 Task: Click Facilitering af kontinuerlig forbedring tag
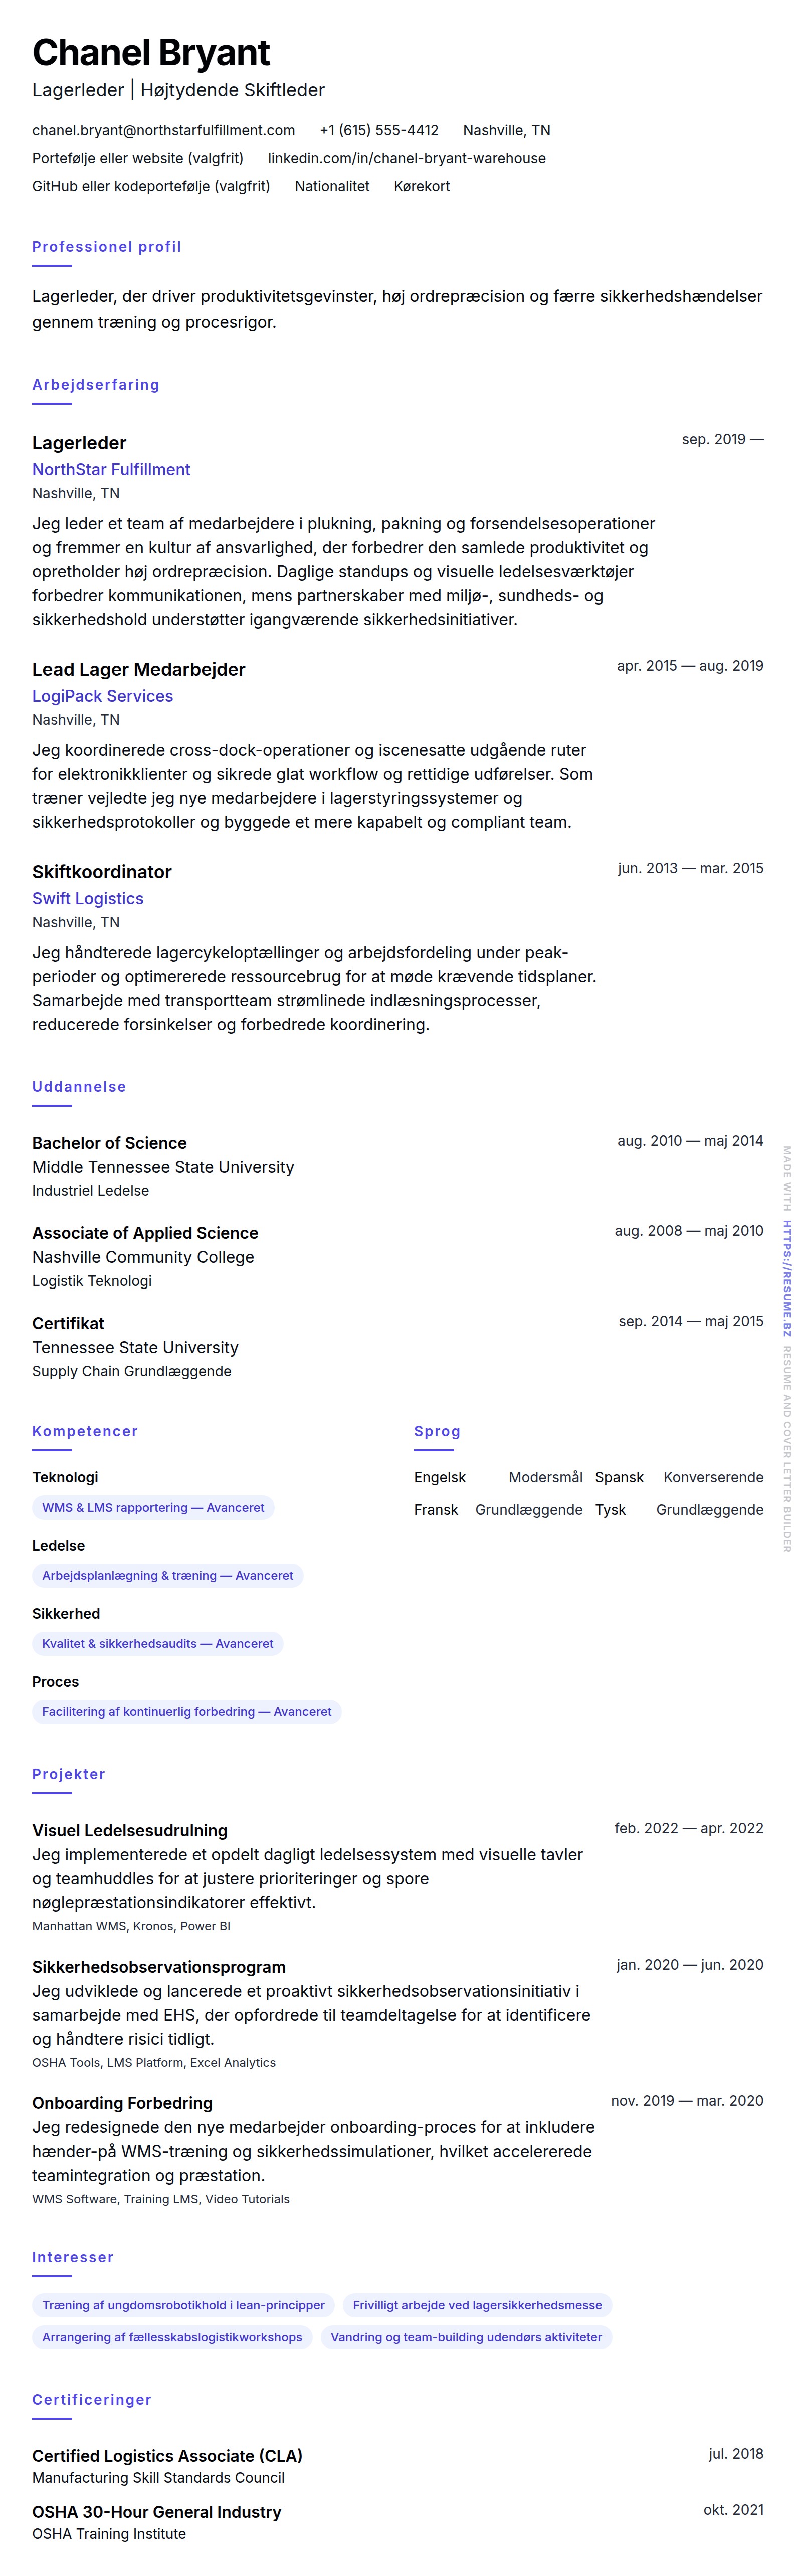(186, 1711)
